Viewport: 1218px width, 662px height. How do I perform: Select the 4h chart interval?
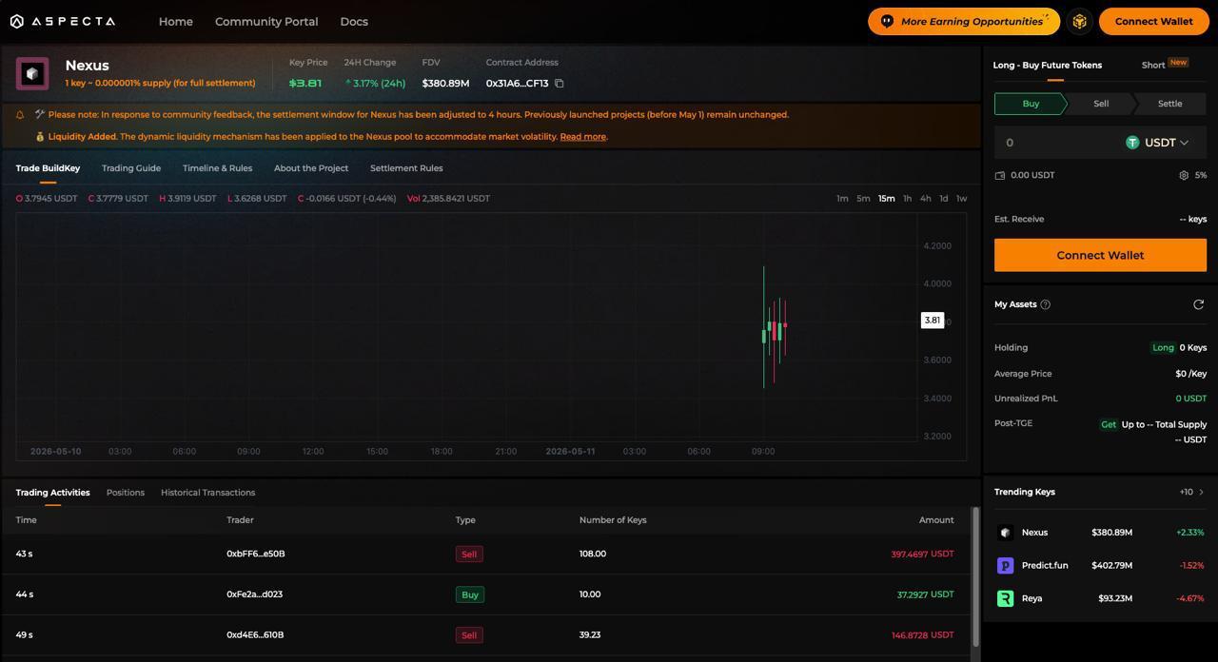[x=926, y=199]
